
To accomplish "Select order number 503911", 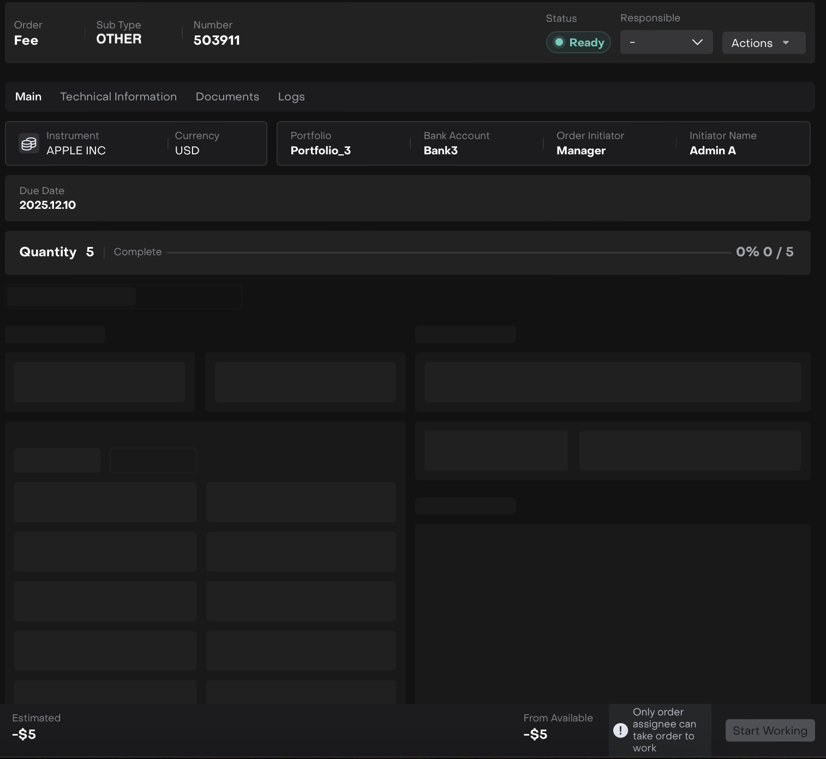I will (x=217, y=40).
